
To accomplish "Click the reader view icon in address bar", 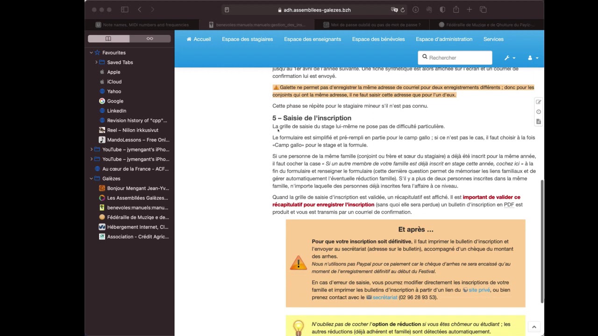I will click(x=227, y=10).
